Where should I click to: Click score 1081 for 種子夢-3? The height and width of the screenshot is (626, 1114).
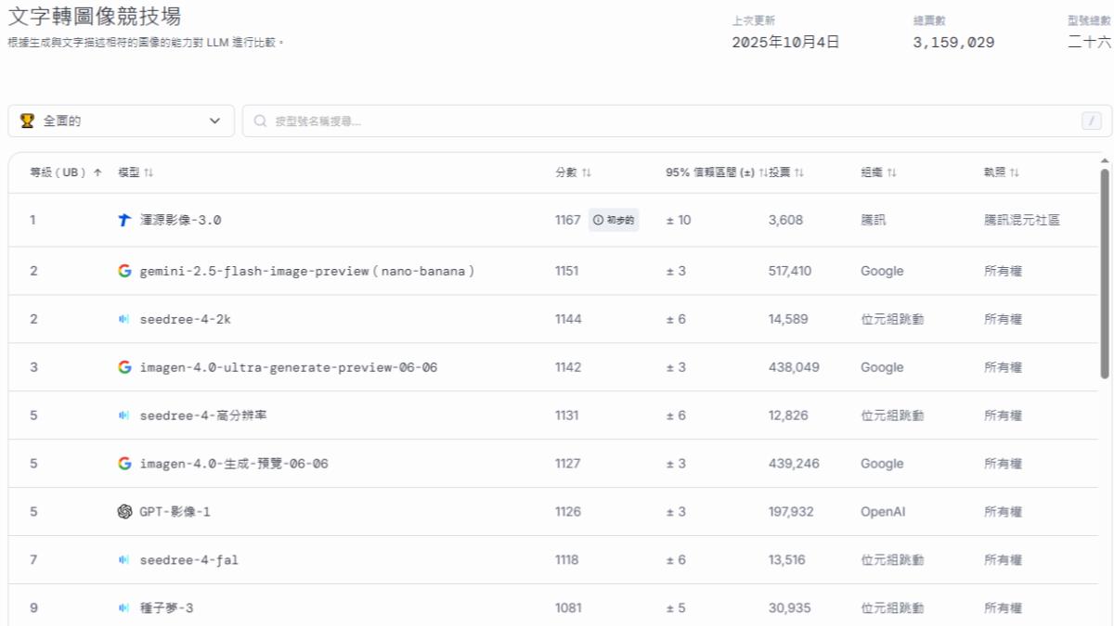click(x=568, y=608)
